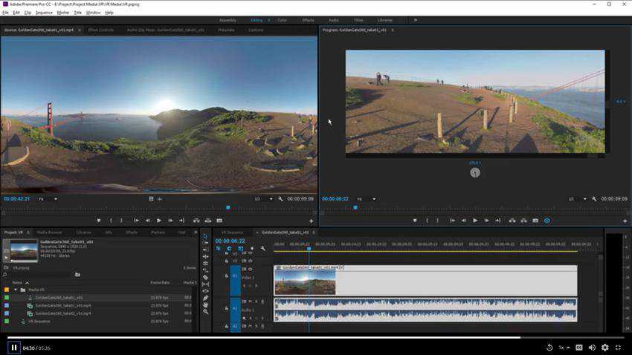The image size is (632, 355).
Task: Pause the video with player pause button
Action: pyautogui.click(x=13, y=347)
